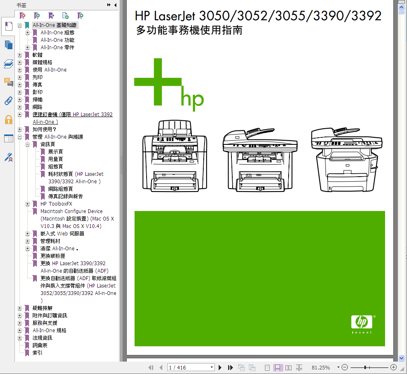Collapse the bookmarks panel with left arrow
Screen dimensions: 407x374
click(x=115, y=5)
